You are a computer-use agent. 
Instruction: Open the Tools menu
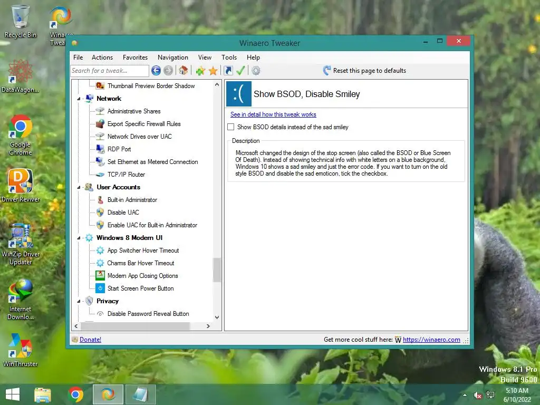pos(229,57)
